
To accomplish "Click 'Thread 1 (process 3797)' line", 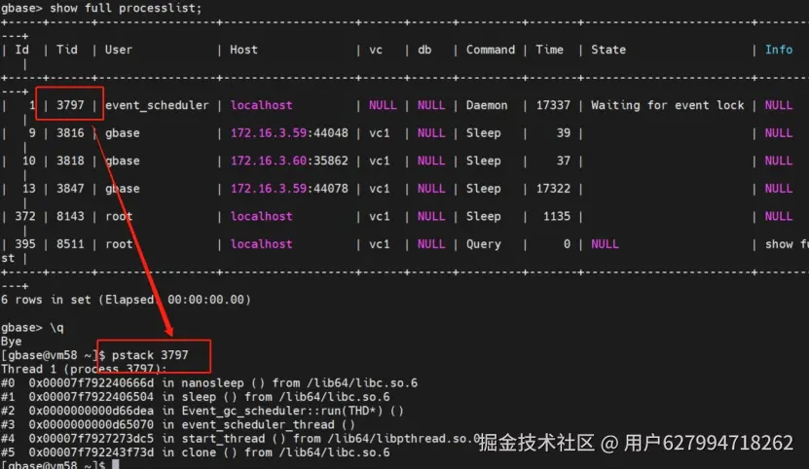I will [84, 370].
